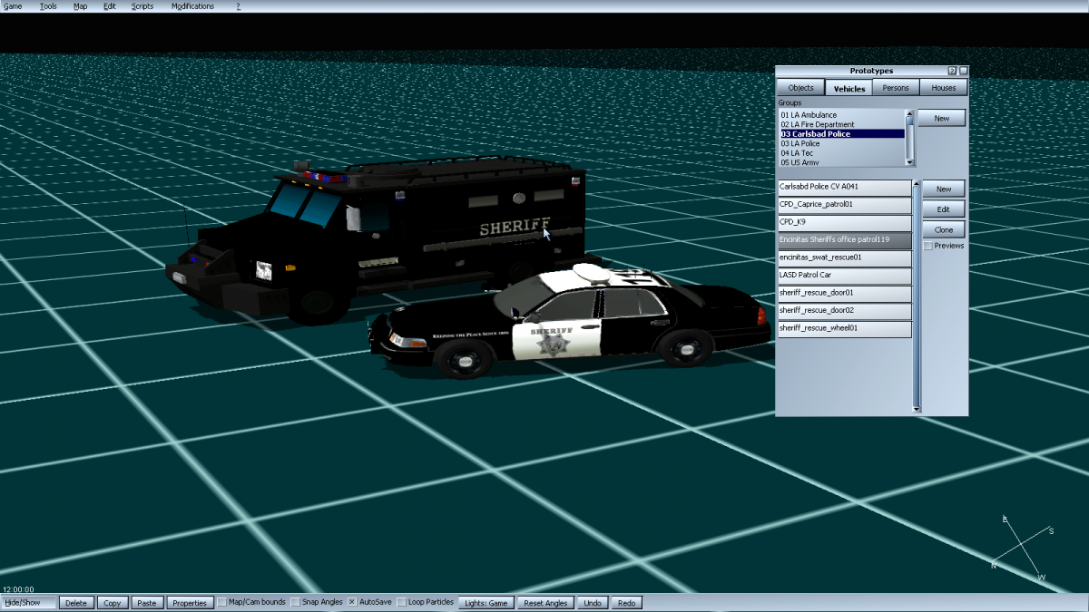
Task: Select group 01 LA Ambulance
Action: (x=842, y=115)
